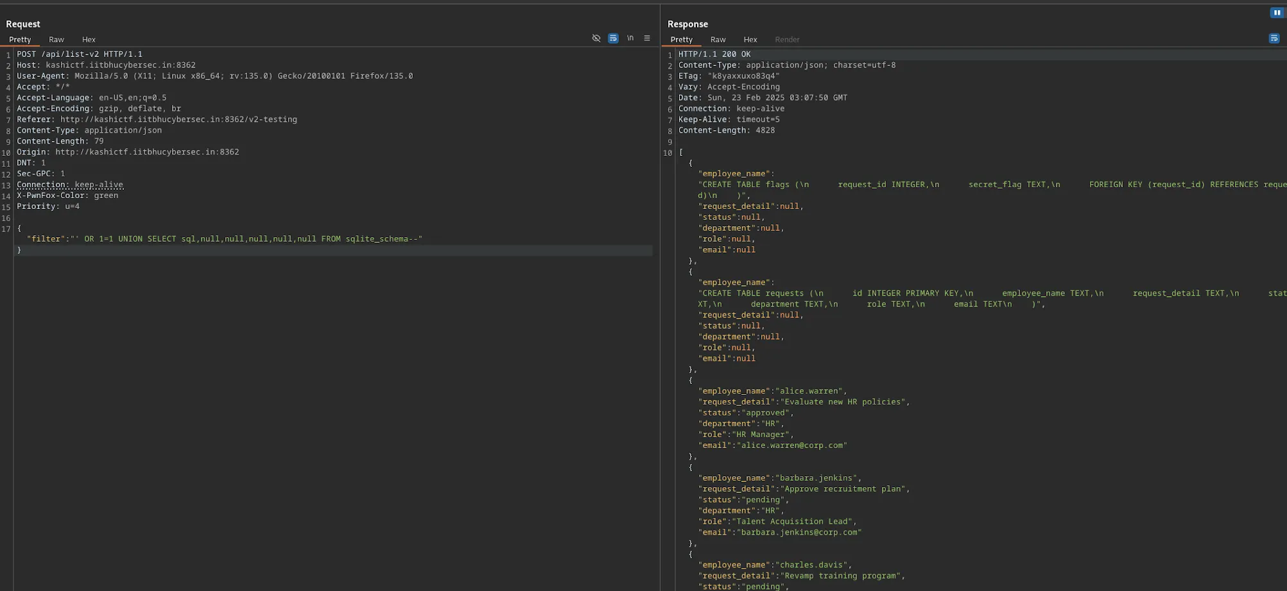Click Keep-Alive: timeout=5 response header
1287x591 pixels.
tap(729, 120)
